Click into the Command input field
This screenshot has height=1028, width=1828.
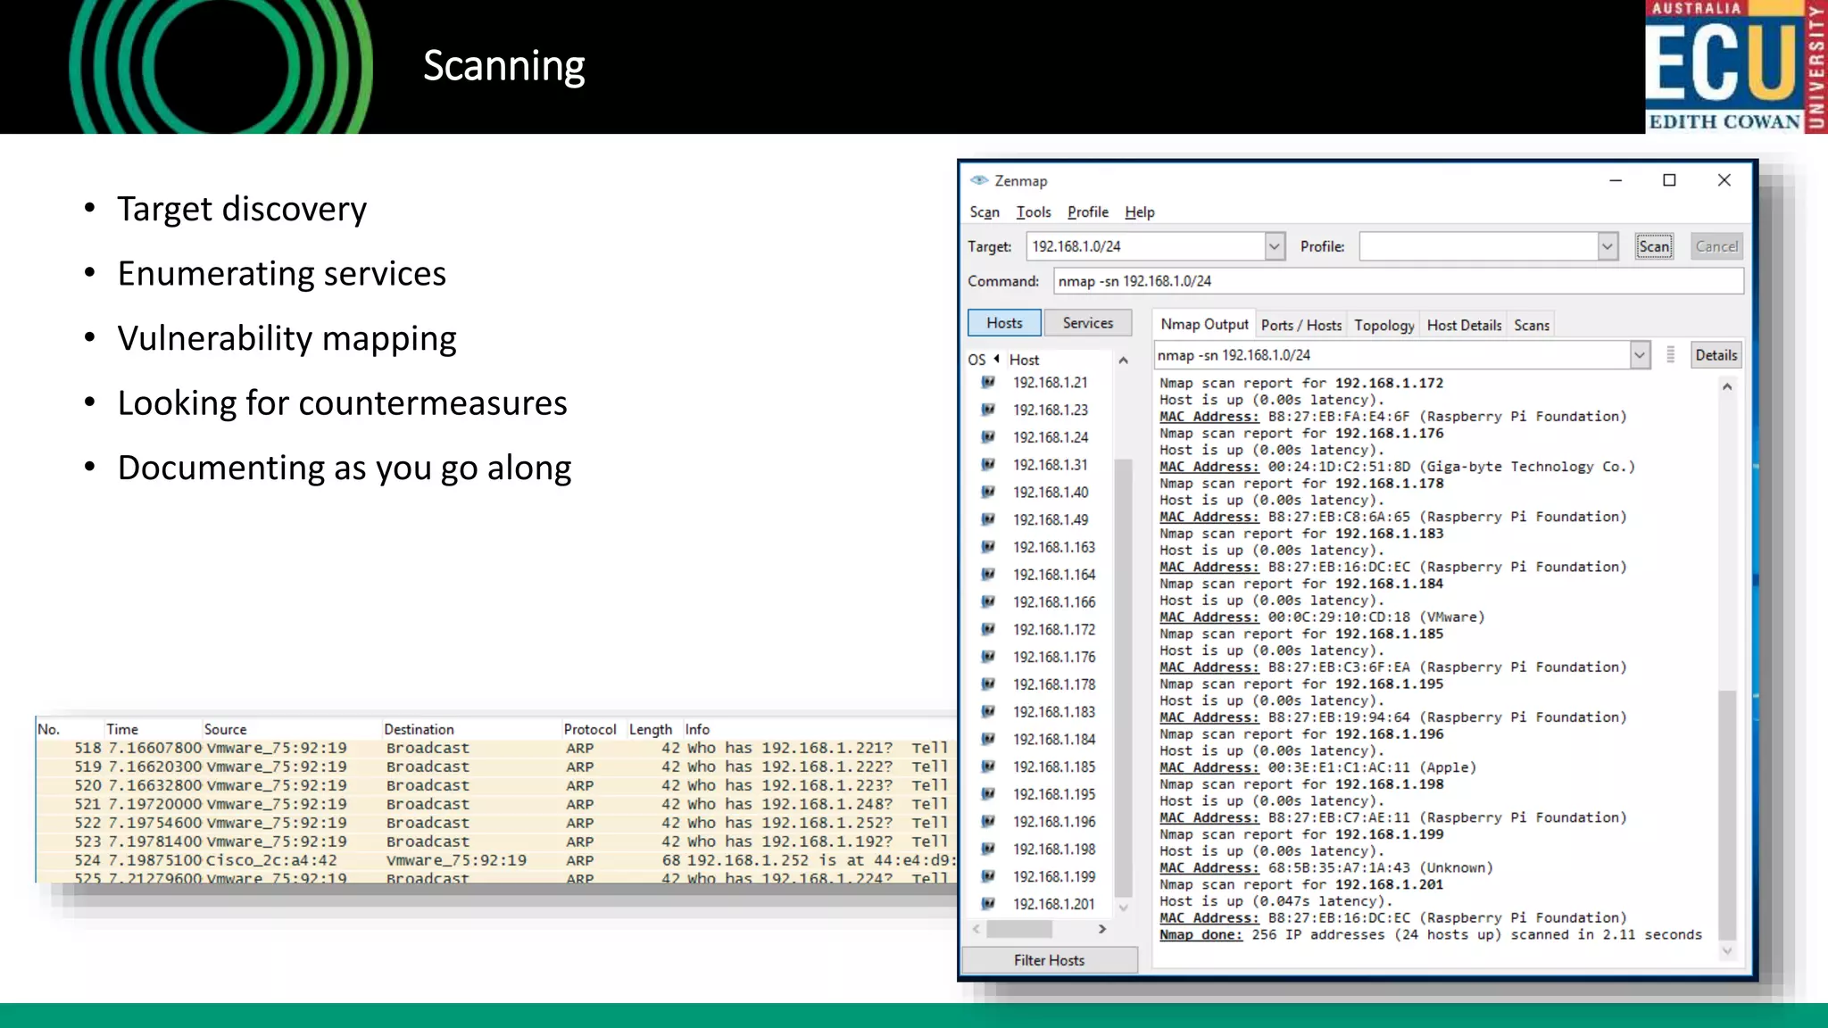pyautogui.click(x=1397, y=281)
